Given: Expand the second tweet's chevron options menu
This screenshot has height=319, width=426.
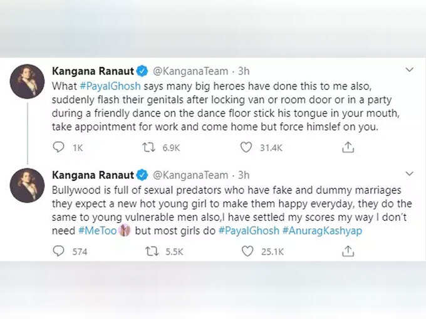Looking at the screenshot, I should click(410, 174).
